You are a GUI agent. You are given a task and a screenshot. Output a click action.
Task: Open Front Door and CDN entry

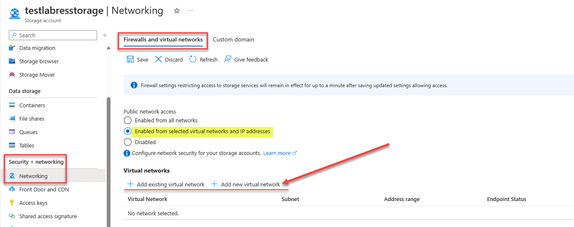pyautogui.click(x=44, y=190)
